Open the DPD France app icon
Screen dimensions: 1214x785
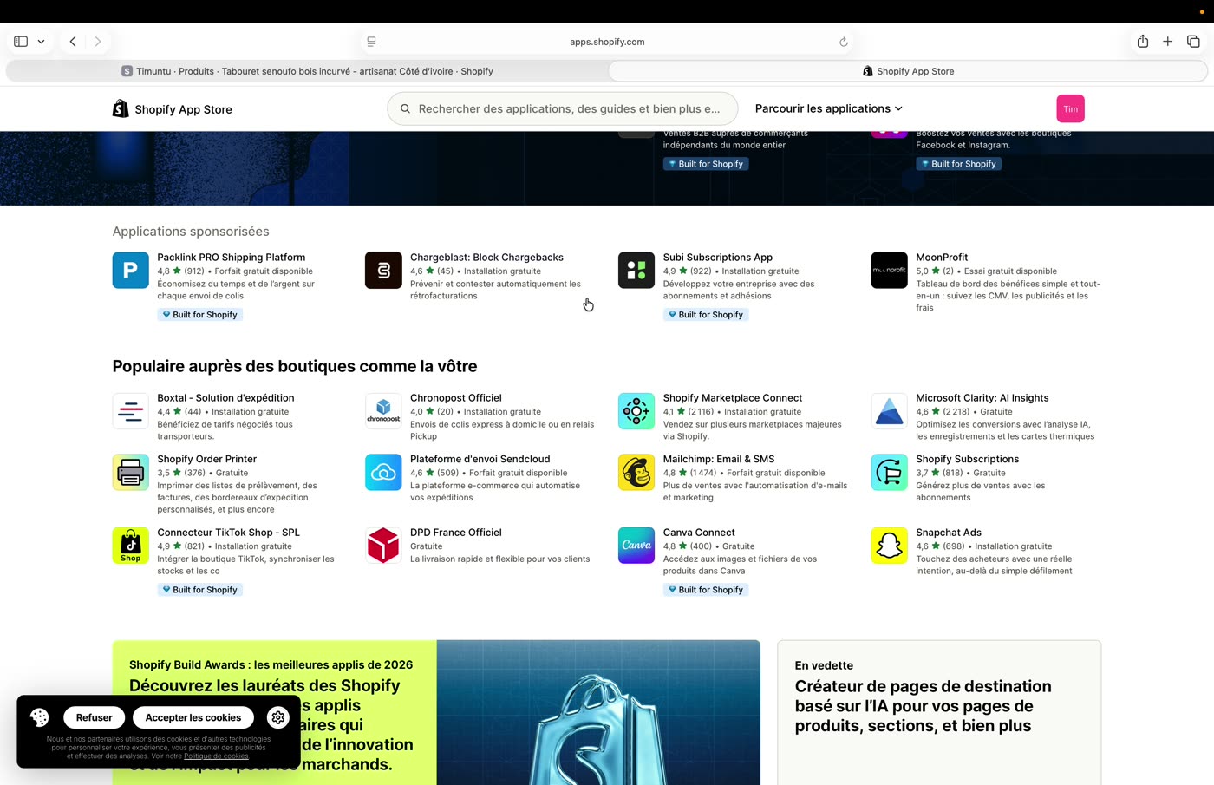tap(383, 546)
